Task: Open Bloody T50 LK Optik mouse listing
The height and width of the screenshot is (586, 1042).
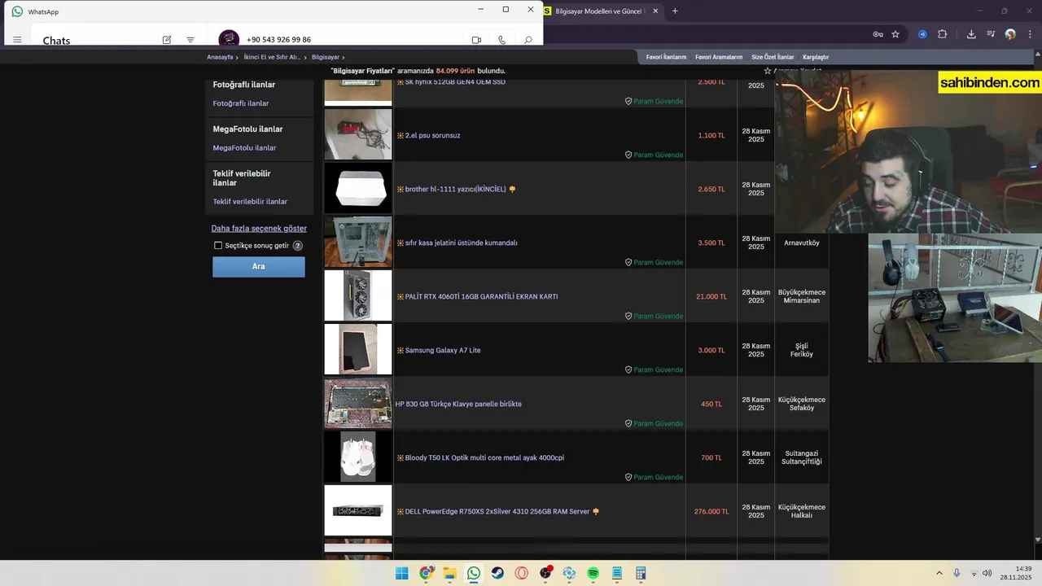Action: click(484, 457)
